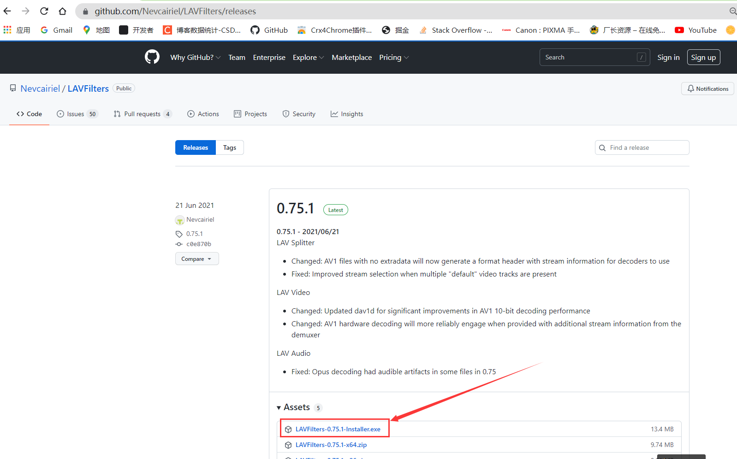Click the zoom magnifier in address bar
This screenshot has height=459, width=737.
pyautogui.click(x=732, y=11)
